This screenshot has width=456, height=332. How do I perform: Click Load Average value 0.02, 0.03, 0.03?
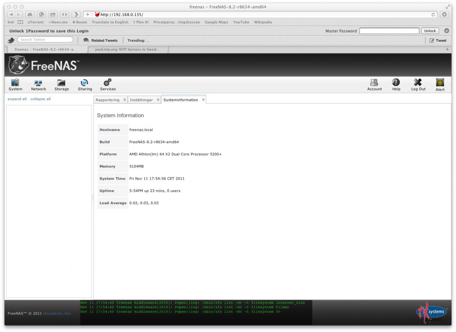coord(144,203)
